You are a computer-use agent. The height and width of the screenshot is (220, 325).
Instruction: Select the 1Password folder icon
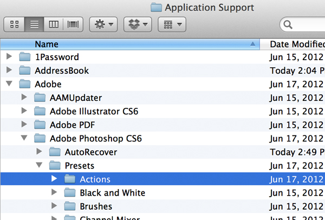click(x=25, y=56)
